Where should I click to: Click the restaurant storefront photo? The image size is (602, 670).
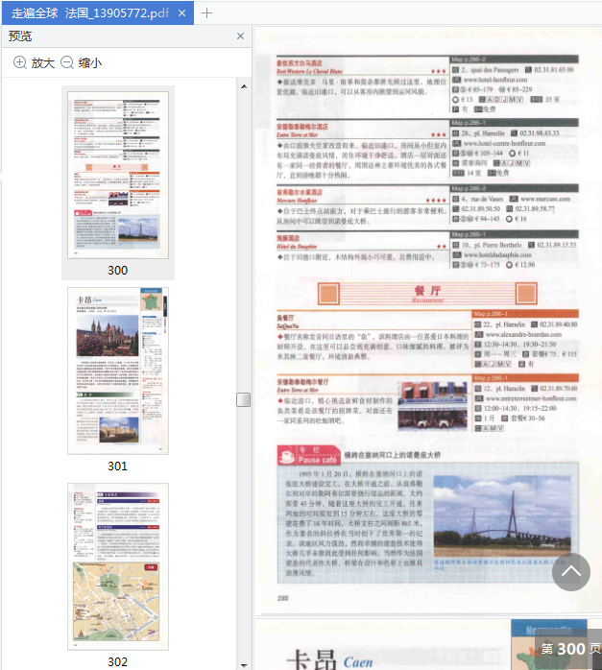433,405
